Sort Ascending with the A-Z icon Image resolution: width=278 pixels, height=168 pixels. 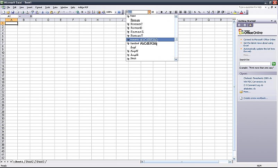click(x=89, y=12)
